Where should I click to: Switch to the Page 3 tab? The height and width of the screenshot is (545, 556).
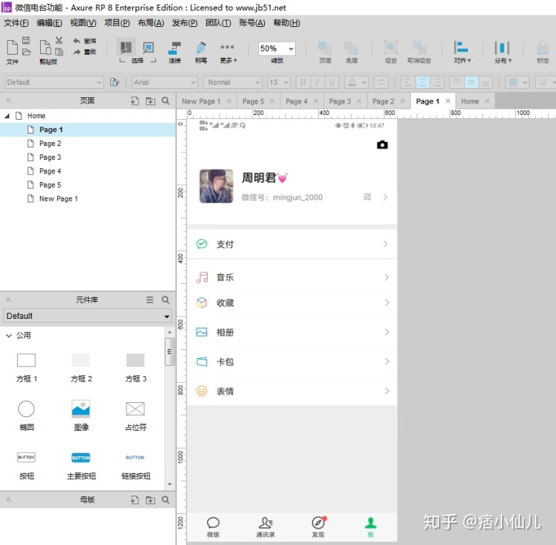340,101
